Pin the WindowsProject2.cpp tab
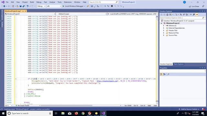The height and width of the screenshot is (116, 207). tap(23, 11)
